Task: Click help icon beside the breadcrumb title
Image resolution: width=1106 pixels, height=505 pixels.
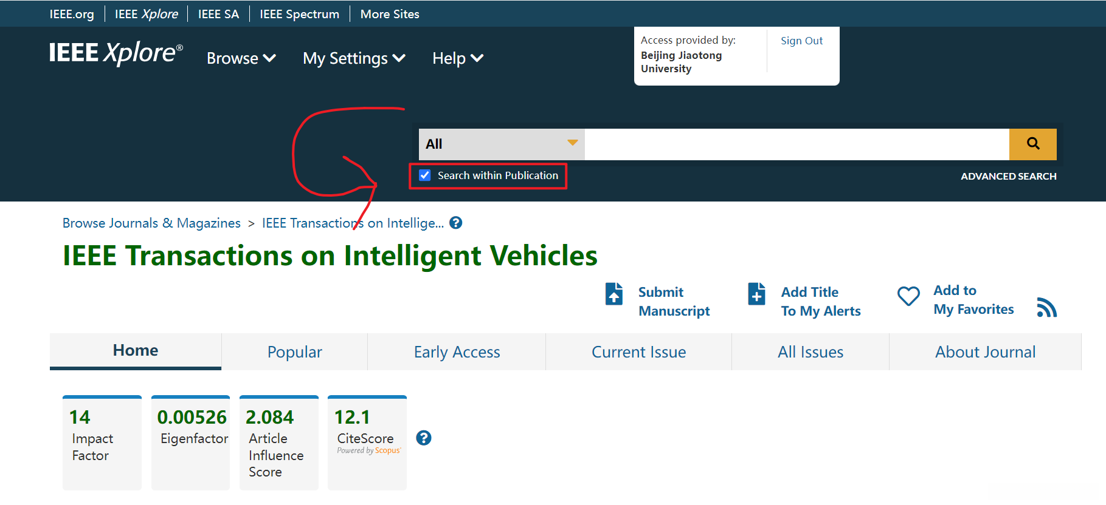Action: click(x=455, y=223)
